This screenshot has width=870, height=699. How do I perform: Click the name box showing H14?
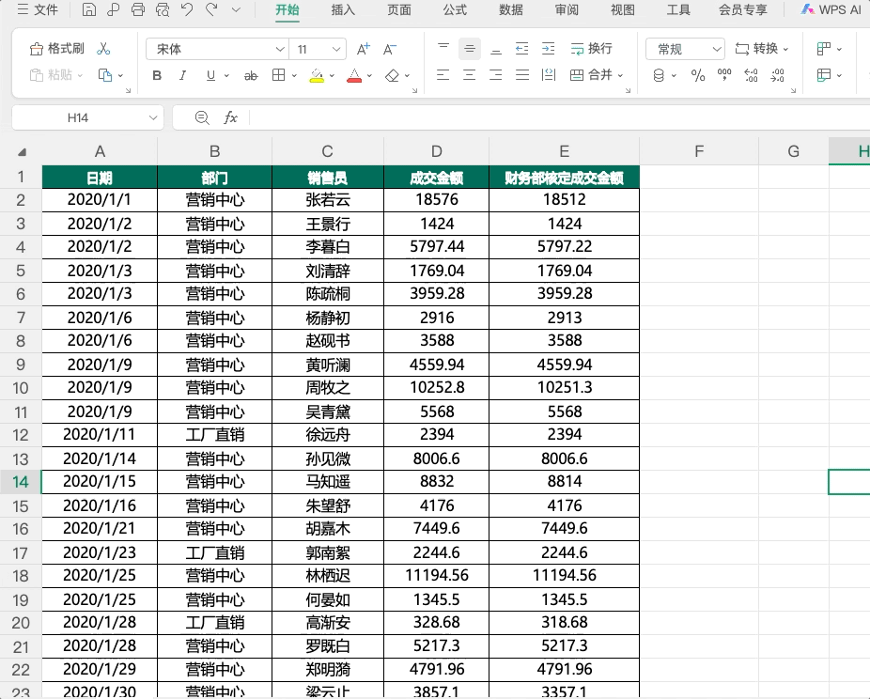[x=78, y=117]
